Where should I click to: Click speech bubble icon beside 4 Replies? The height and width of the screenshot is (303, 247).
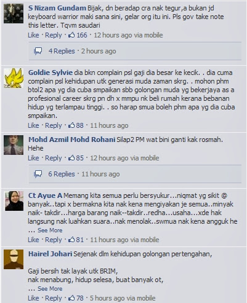38,51
